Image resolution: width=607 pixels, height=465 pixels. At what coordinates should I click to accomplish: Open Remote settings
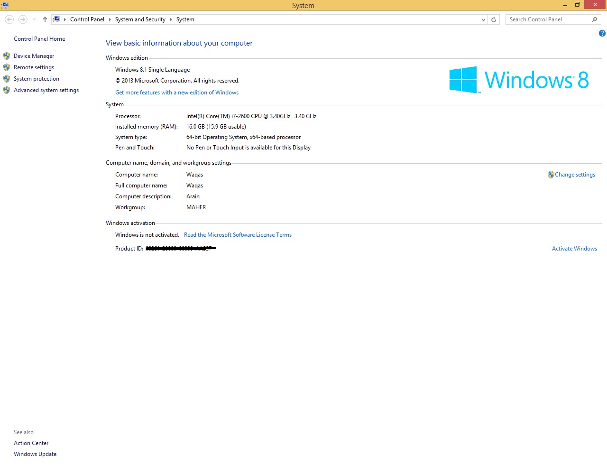[34, 67]
